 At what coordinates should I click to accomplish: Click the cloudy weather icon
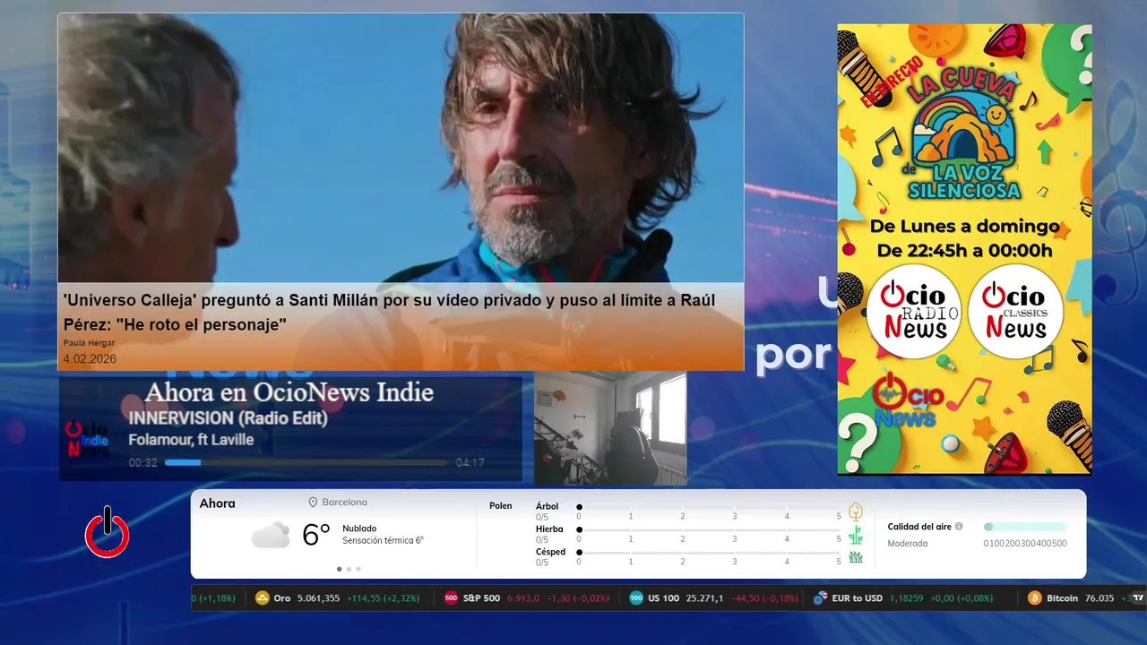click(271, 535)
